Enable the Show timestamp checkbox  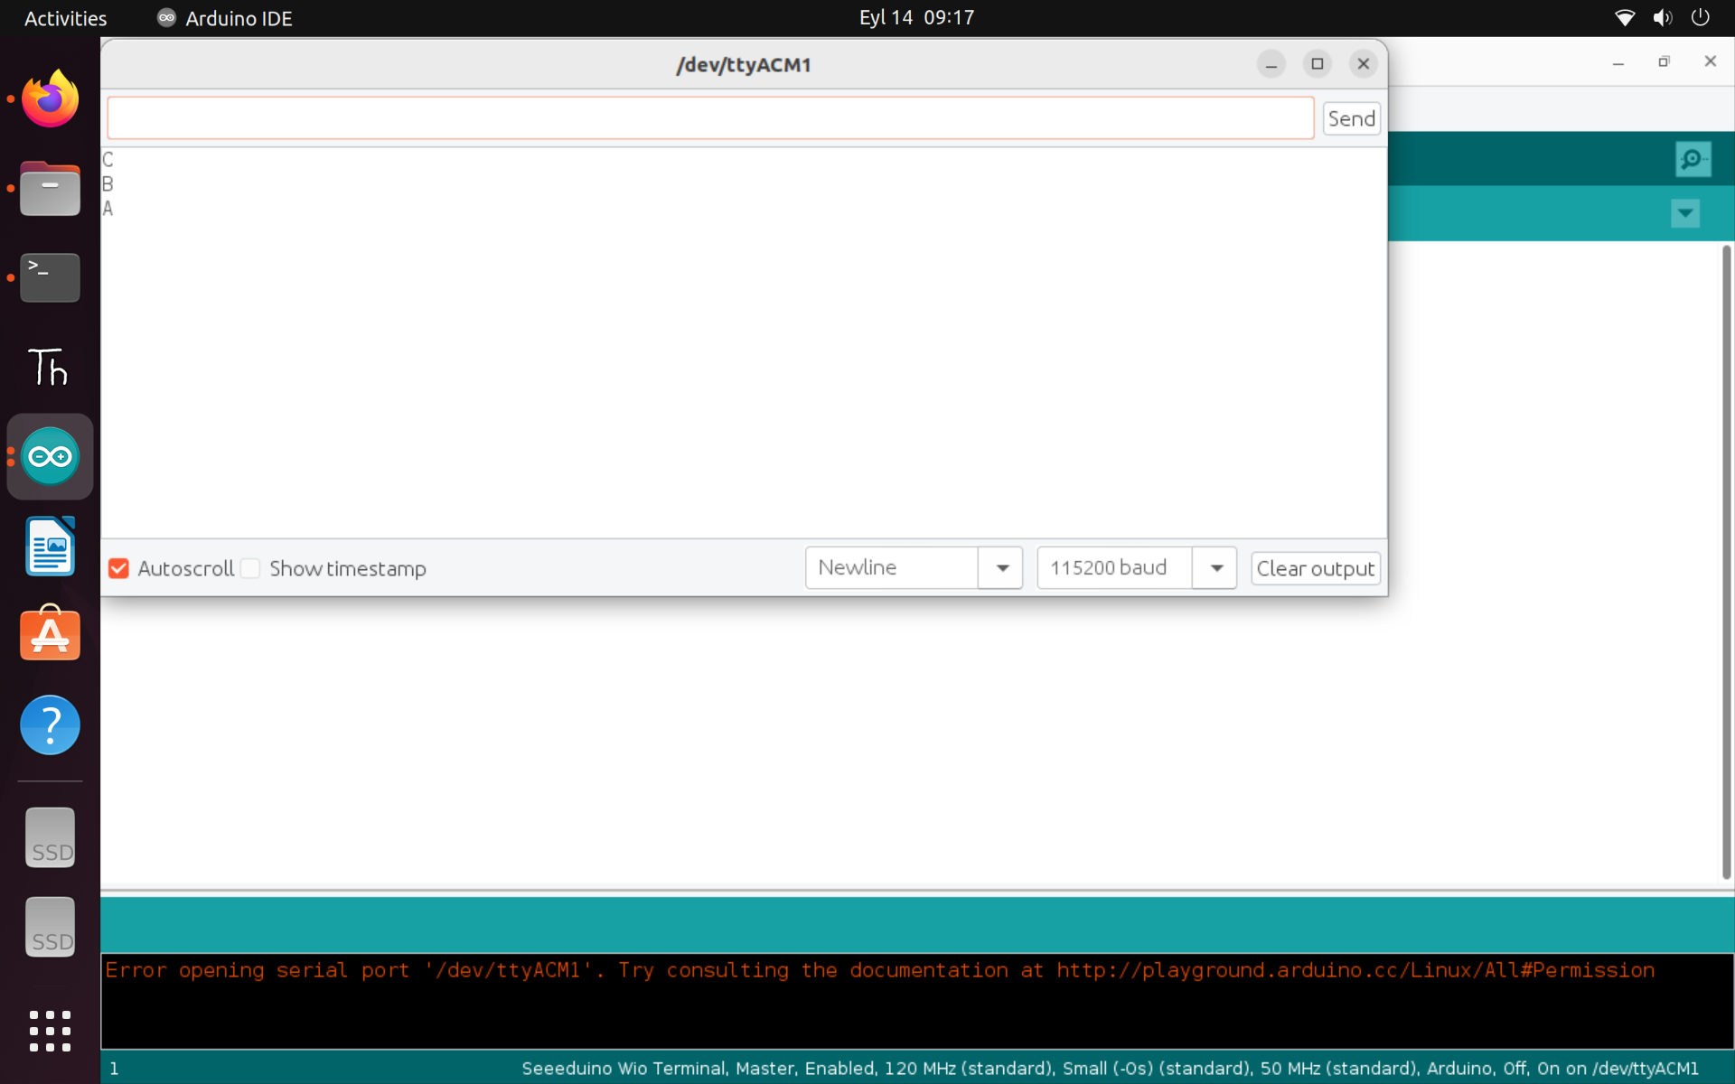[251, 568]
